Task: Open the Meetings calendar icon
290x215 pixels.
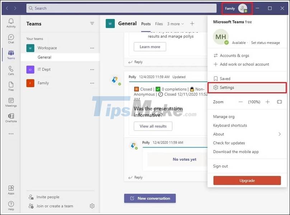Action: (x=11, y=102)
